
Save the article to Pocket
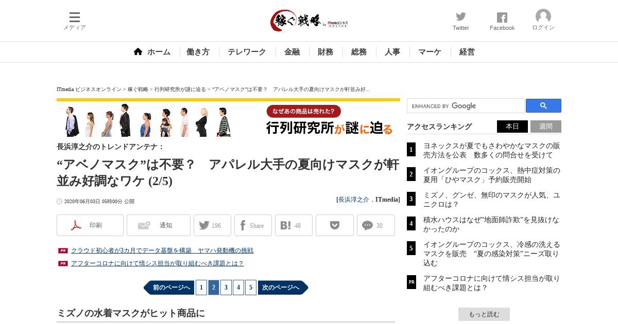coord(335,225)
